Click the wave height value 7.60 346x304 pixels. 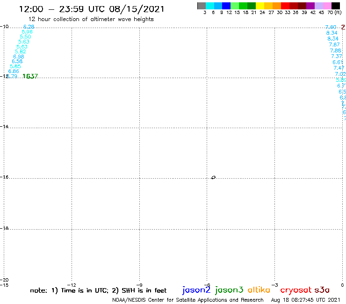[x=331, y=27]
